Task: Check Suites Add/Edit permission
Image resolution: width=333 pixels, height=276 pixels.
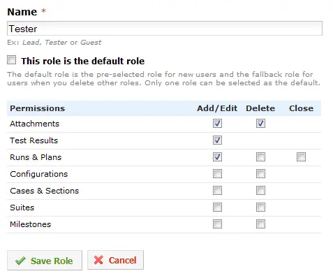Action: click(x=217, y=208)
